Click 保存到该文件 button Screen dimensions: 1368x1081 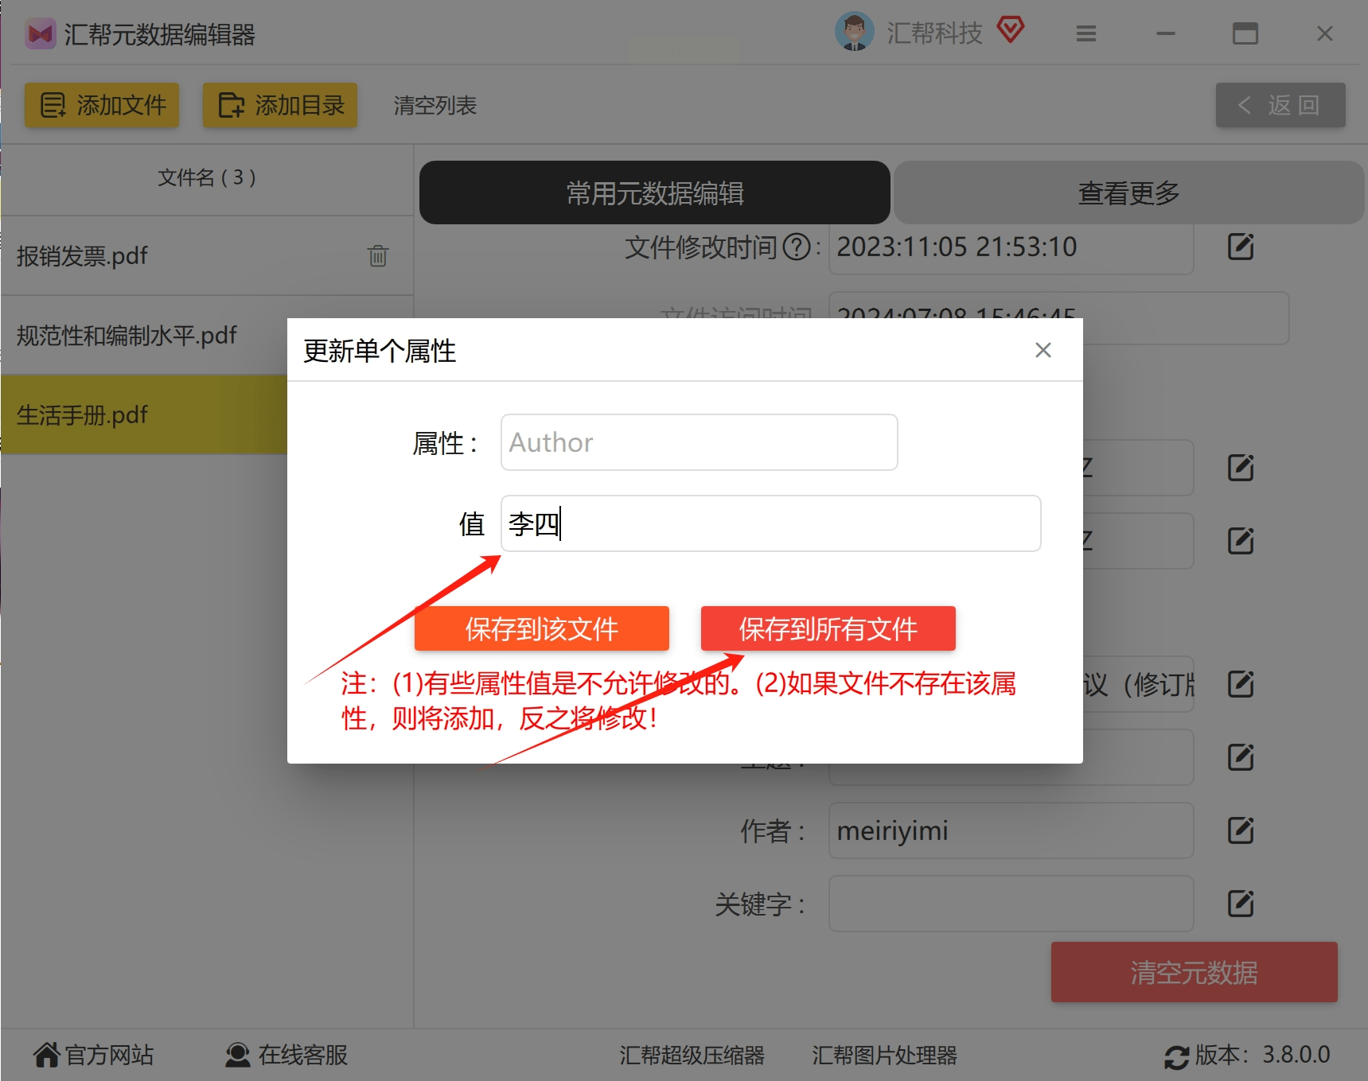pyautogui.click(x=542, y=628)
